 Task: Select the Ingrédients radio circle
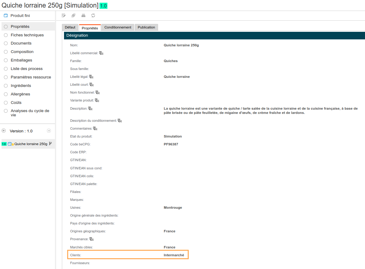[6, 86]
